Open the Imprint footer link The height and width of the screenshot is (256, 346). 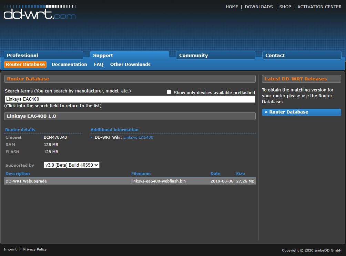[x=10, y=249]
